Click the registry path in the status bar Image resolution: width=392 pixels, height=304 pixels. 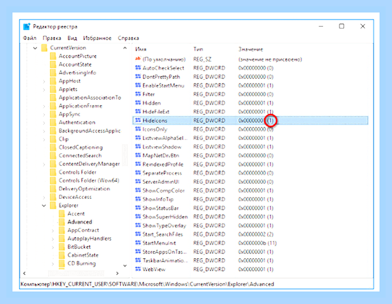[x=147, y=284]
